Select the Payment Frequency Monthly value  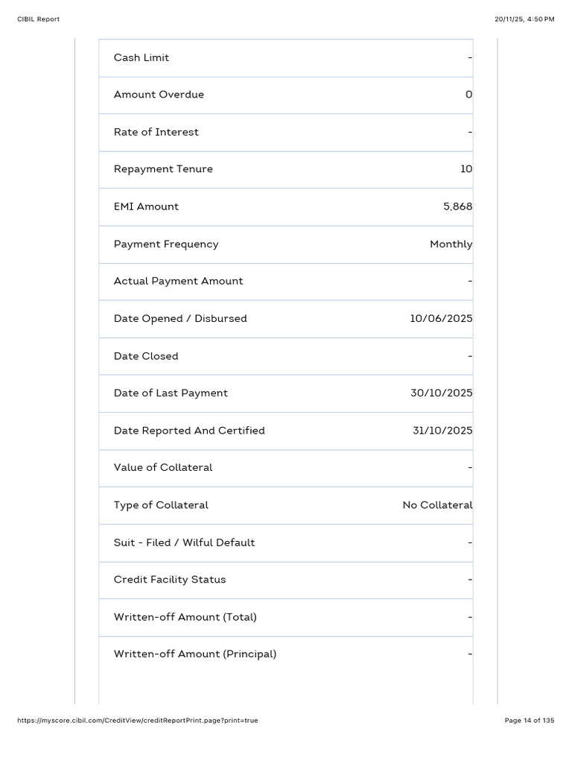[x=451, y=244]
